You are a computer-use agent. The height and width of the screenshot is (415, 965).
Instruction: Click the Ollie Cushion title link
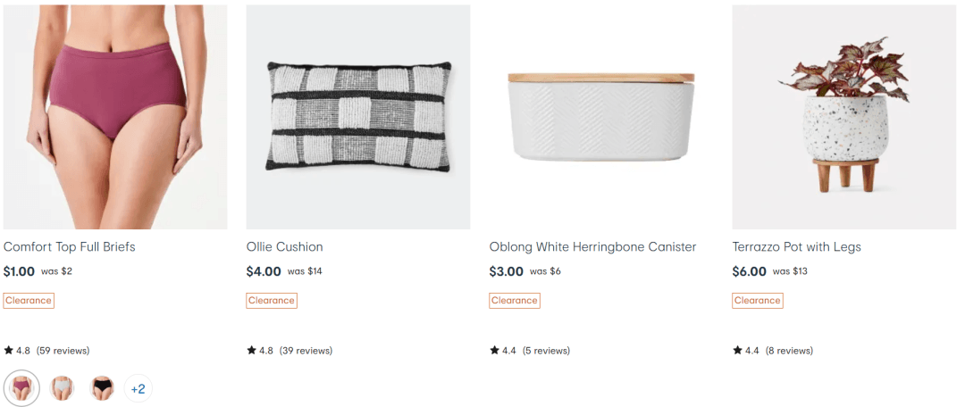point(284,247)
